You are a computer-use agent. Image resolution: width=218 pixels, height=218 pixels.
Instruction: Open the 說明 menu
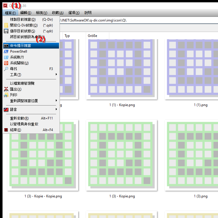point(88,13)
